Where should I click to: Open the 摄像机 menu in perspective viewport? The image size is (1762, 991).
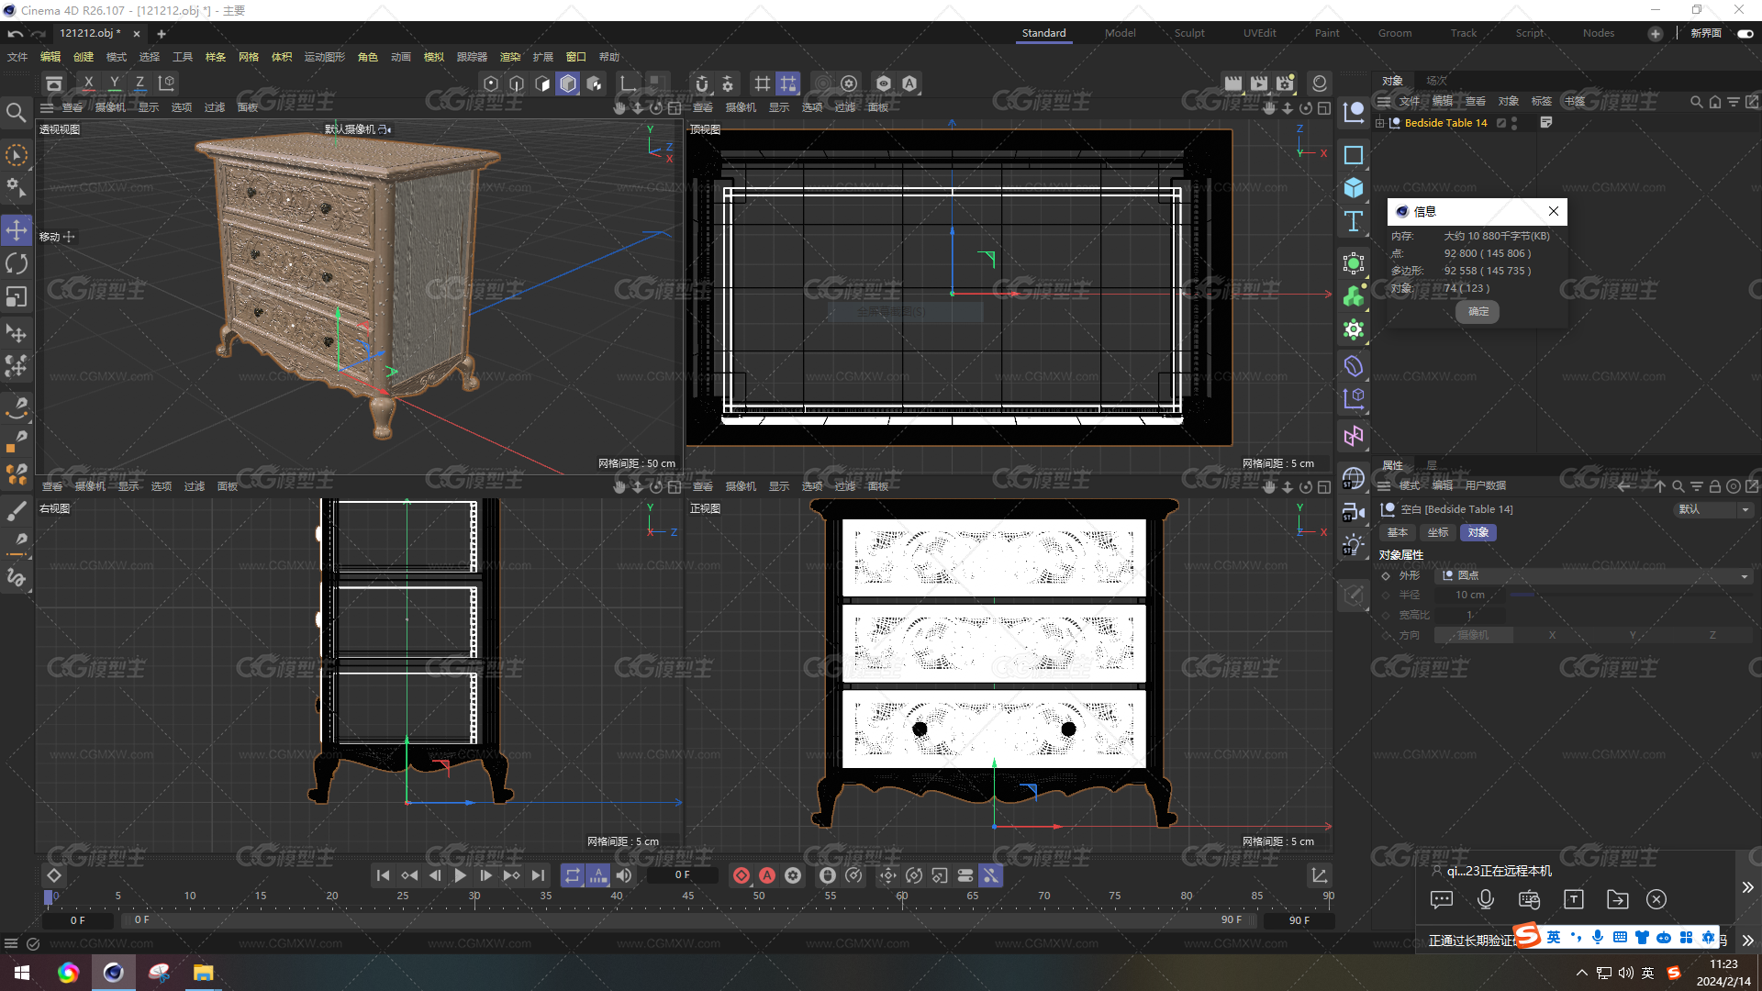[x=110, y=107]
